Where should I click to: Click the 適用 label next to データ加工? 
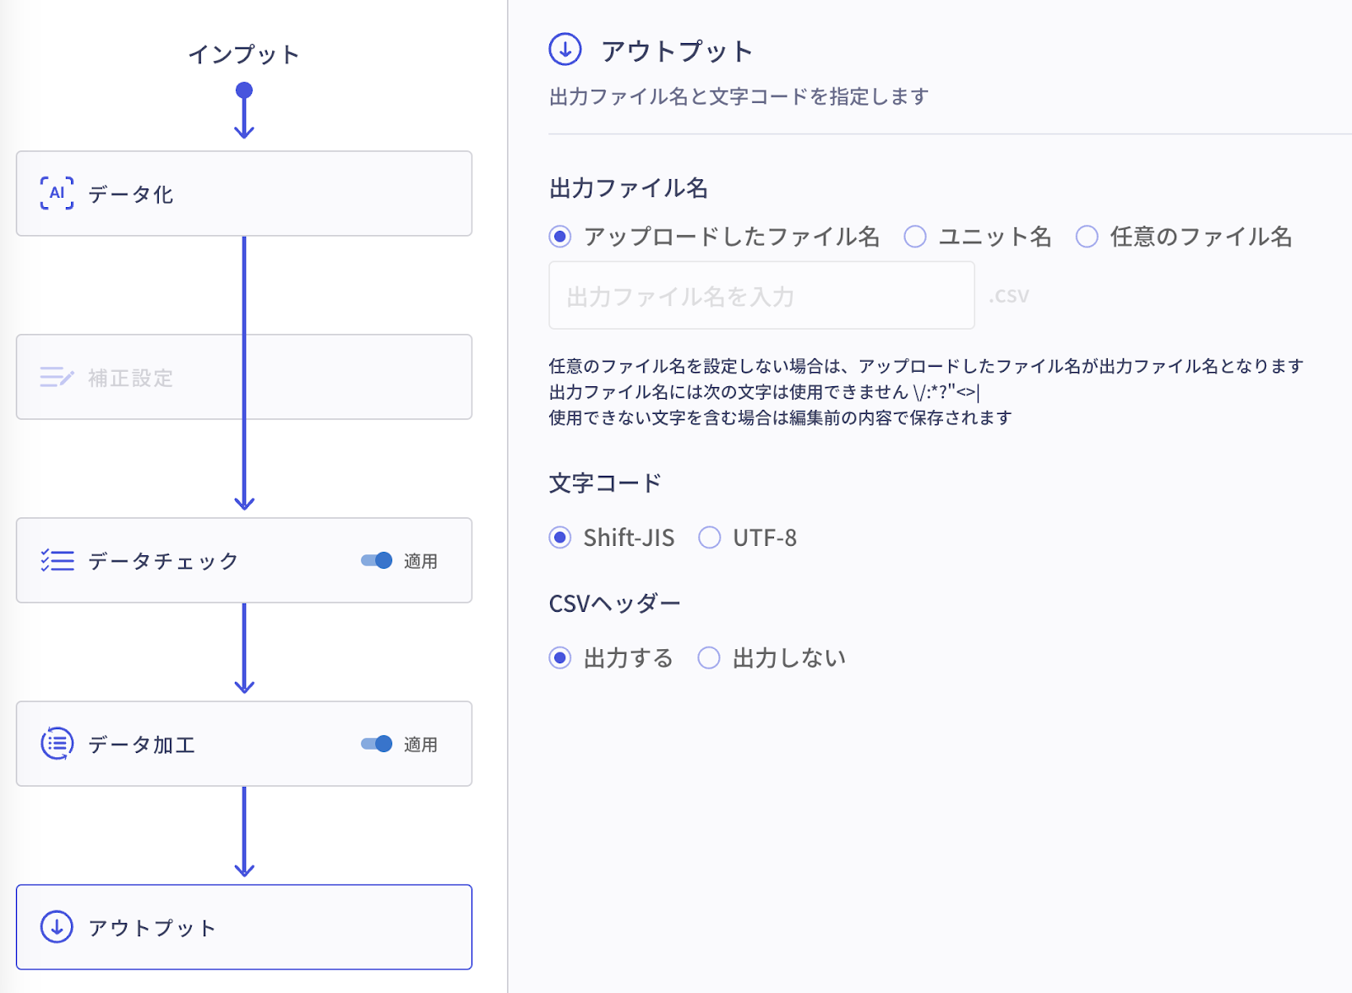420,745
